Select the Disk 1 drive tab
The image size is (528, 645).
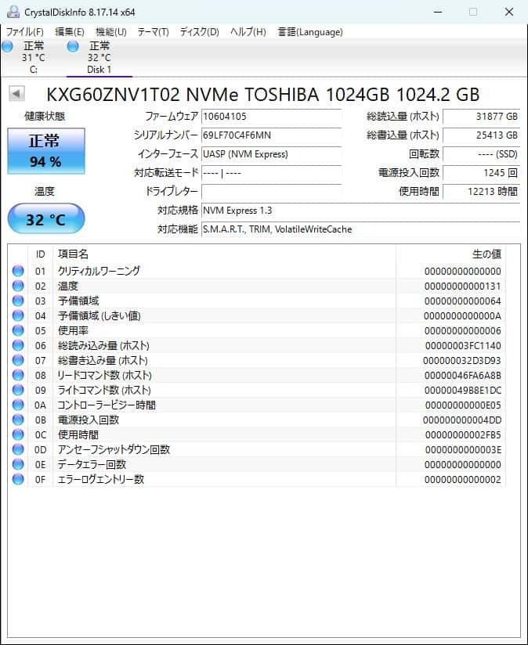tap(99, 58)
